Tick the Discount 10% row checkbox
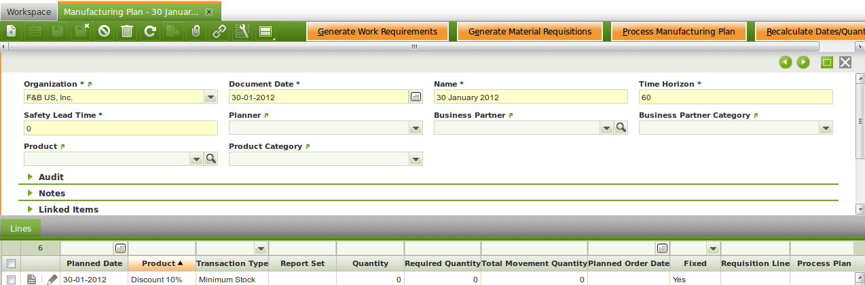This screenshot has height=285, width=865. (x=10, y=280)
